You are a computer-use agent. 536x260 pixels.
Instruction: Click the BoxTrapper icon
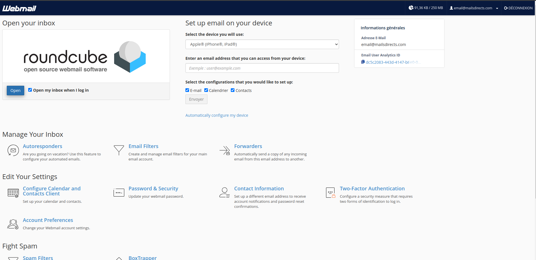[119, 258]
